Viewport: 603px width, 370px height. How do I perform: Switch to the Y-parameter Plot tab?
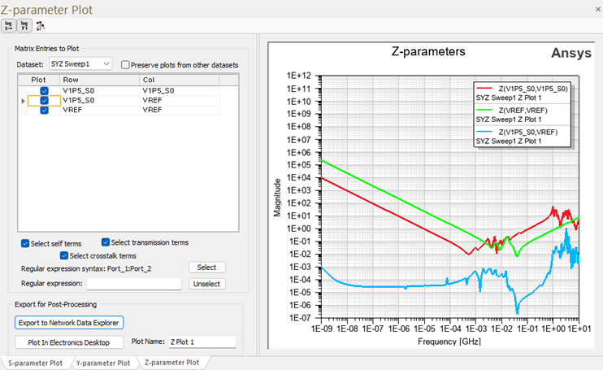click(102, 363)
